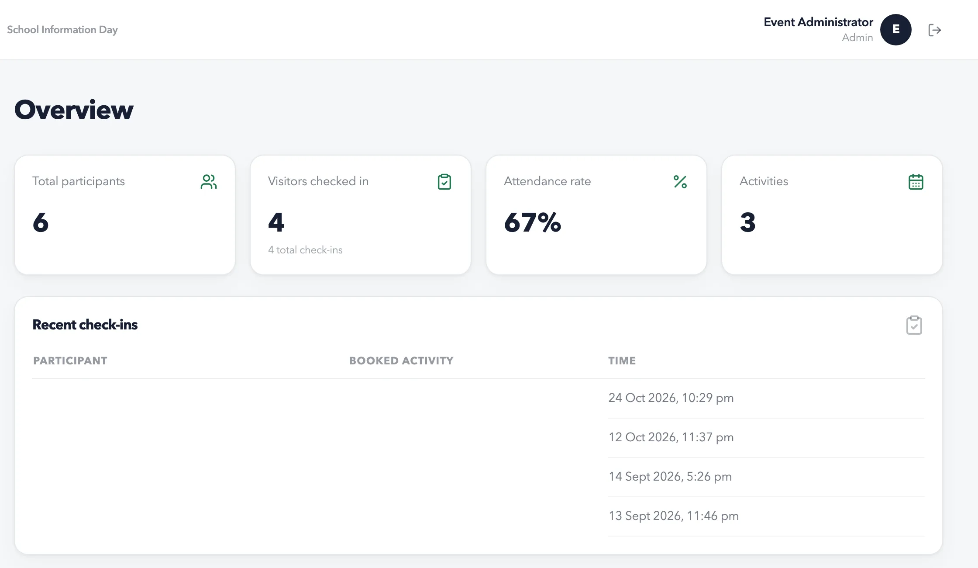Screen dimensions: 978x568
Task: Click the 67% attendance rate value
Action: point(533,222)
